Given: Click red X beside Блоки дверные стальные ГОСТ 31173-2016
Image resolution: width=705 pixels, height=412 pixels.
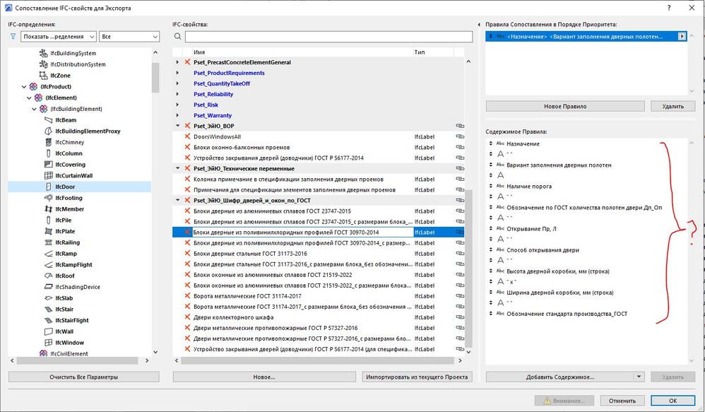Looking at the screenshot, I should tap(187, 253).
